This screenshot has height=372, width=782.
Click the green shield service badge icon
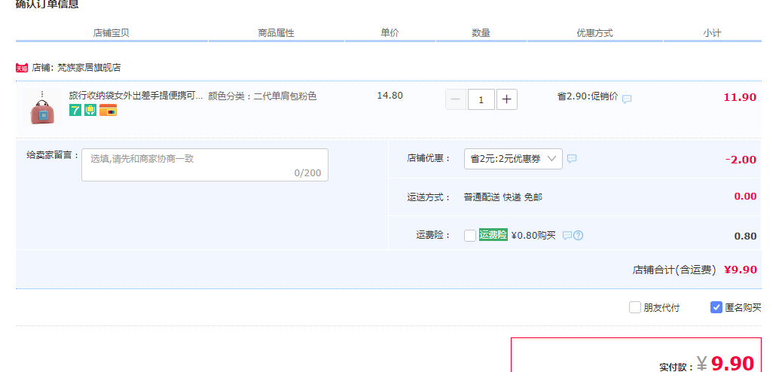point(90,110)
